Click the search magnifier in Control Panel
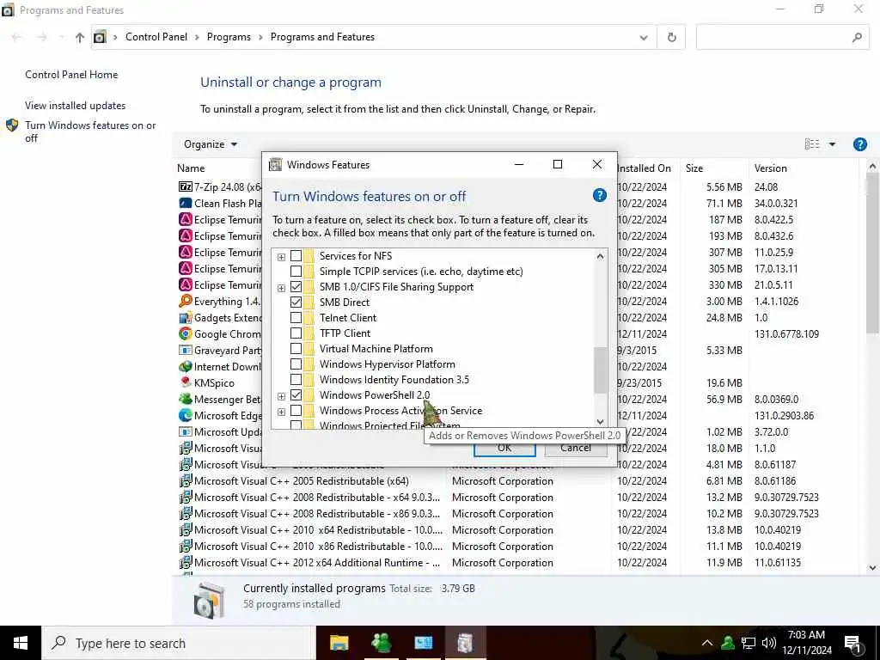The width and height of the screenshot is (880, 660). [x=857, y=38]
